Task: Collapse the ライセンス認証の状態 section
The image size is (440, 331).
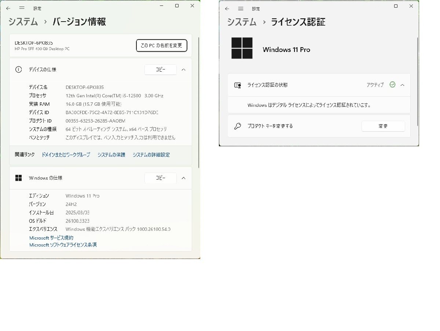Action: (x=402, y=85)
